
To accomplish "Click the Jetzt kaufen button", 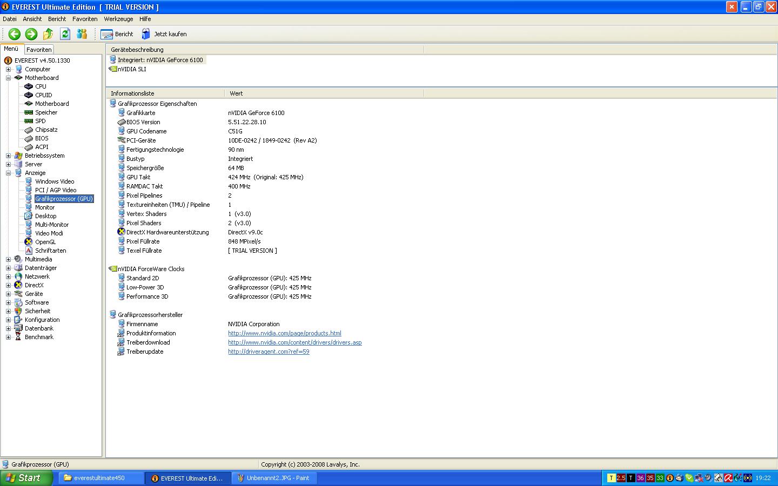I will point(164,34).
